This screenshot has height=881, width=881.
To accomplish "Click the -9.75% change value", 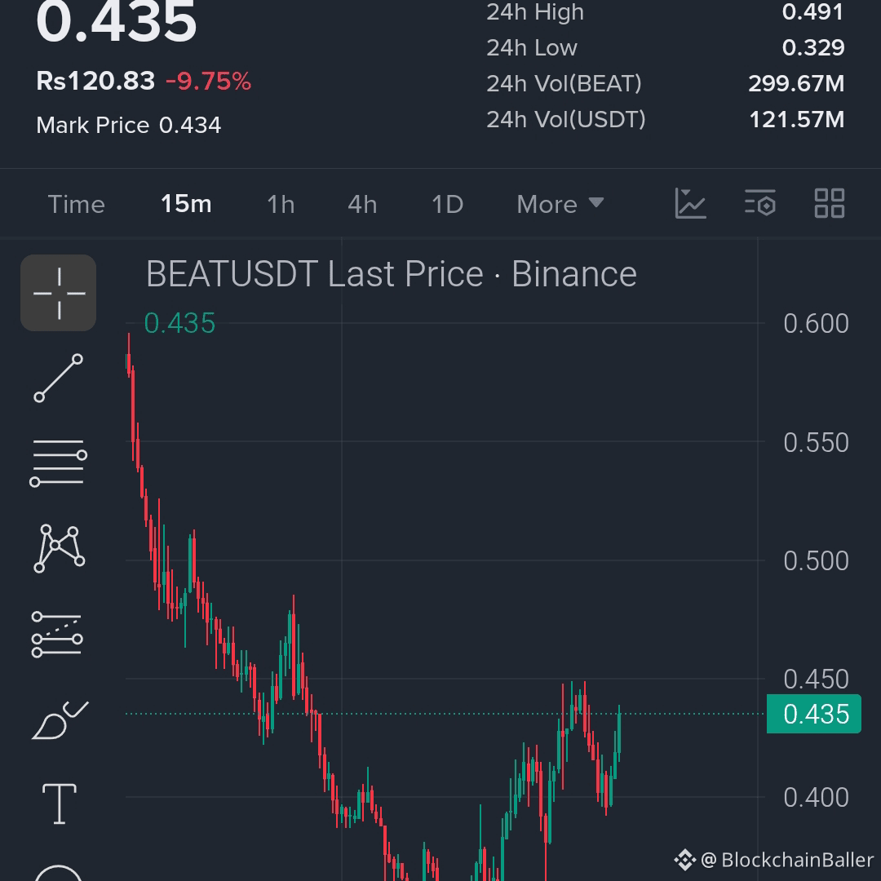I will pos(209,81).
